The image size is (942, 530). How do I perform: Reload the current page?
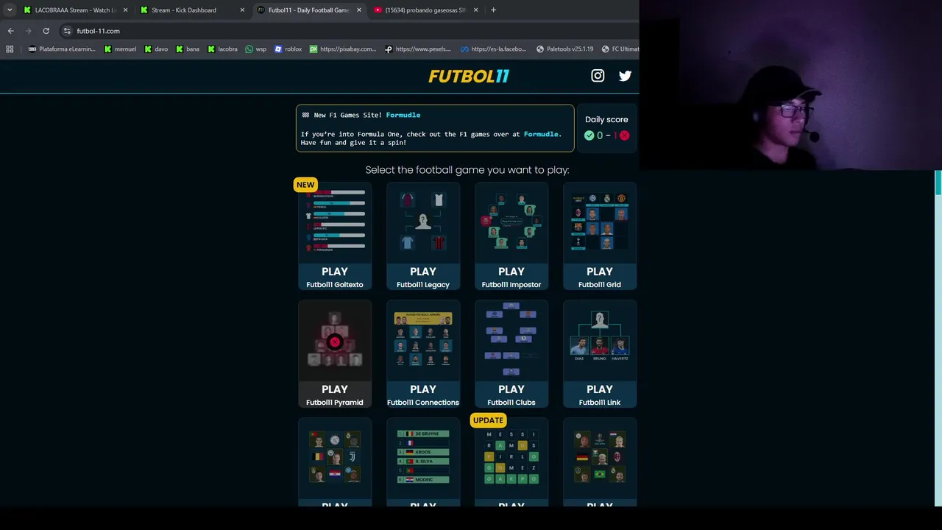coord(46,31)
